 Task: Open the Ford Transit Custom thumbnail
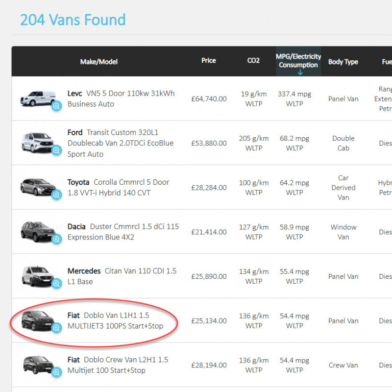click(x=38, y=143)
